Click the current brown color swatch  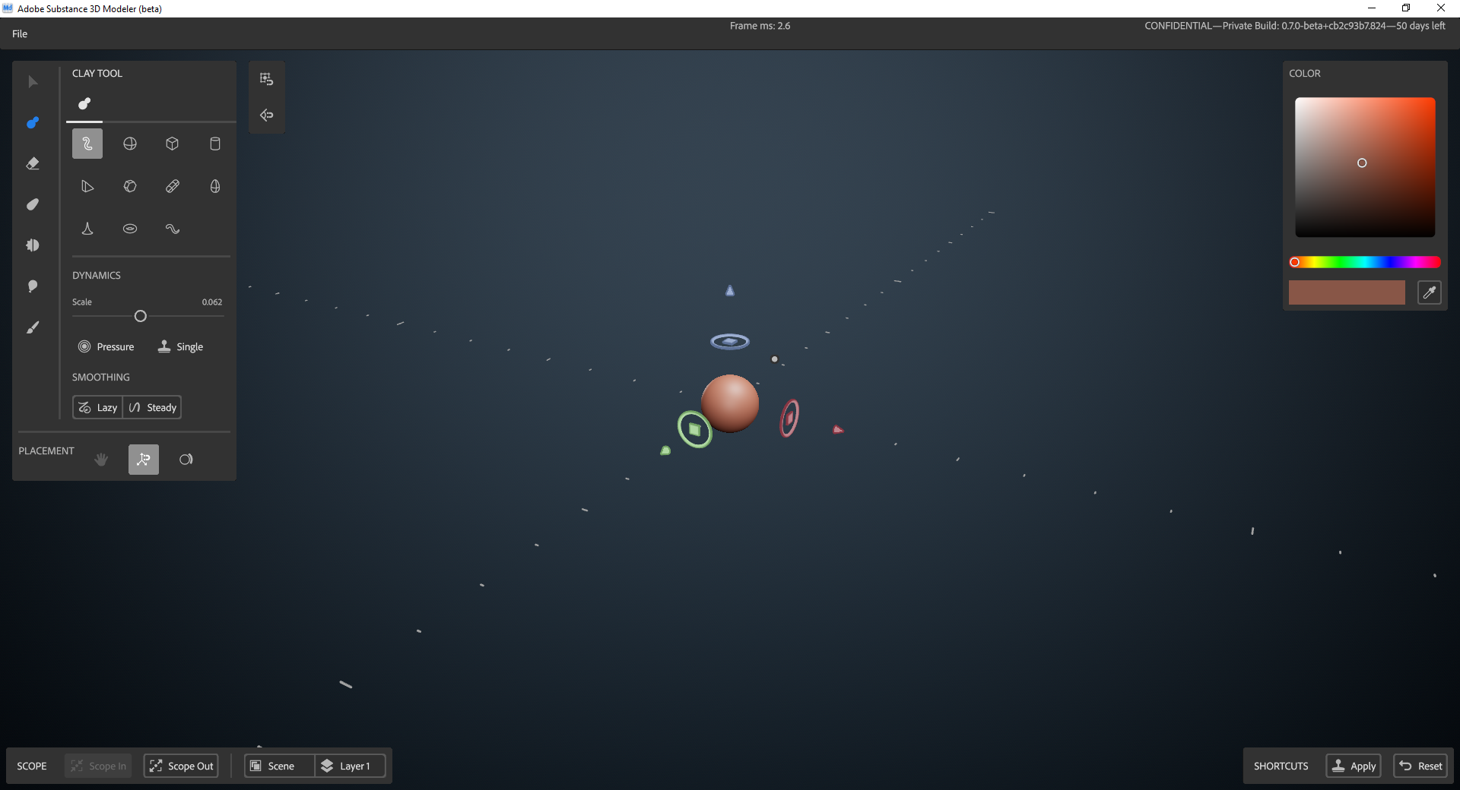(1347, 292)
